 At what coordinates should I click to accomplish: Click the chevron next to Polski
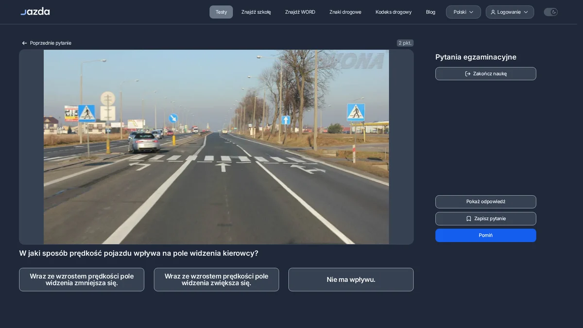click(x=471, y=12)
